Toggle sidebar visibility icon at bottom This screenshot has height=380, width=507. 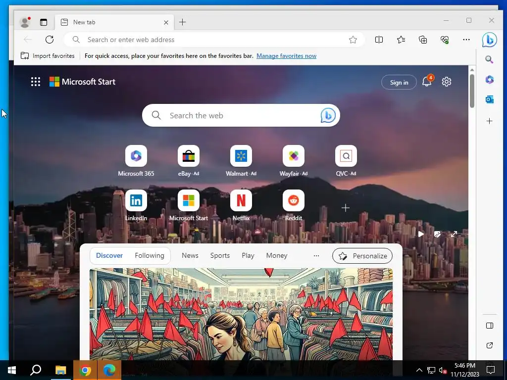(x=490, y=326)
